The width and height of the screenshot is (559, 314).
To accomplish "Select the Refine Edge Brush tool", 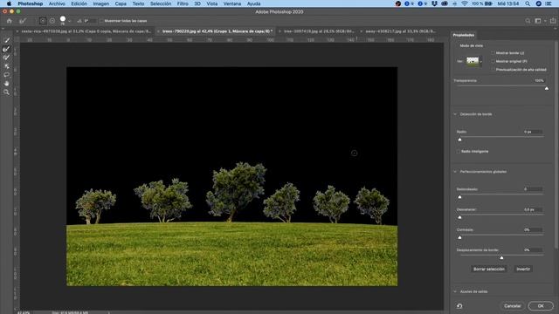I will click(x=6, y=49).
